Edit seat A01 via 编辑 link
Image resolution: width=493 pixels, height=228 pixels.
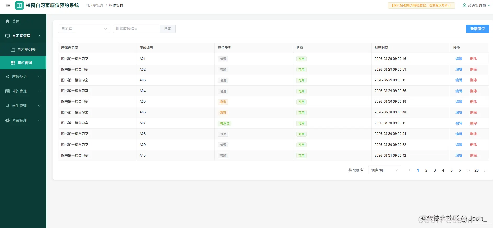click(459, 59)
